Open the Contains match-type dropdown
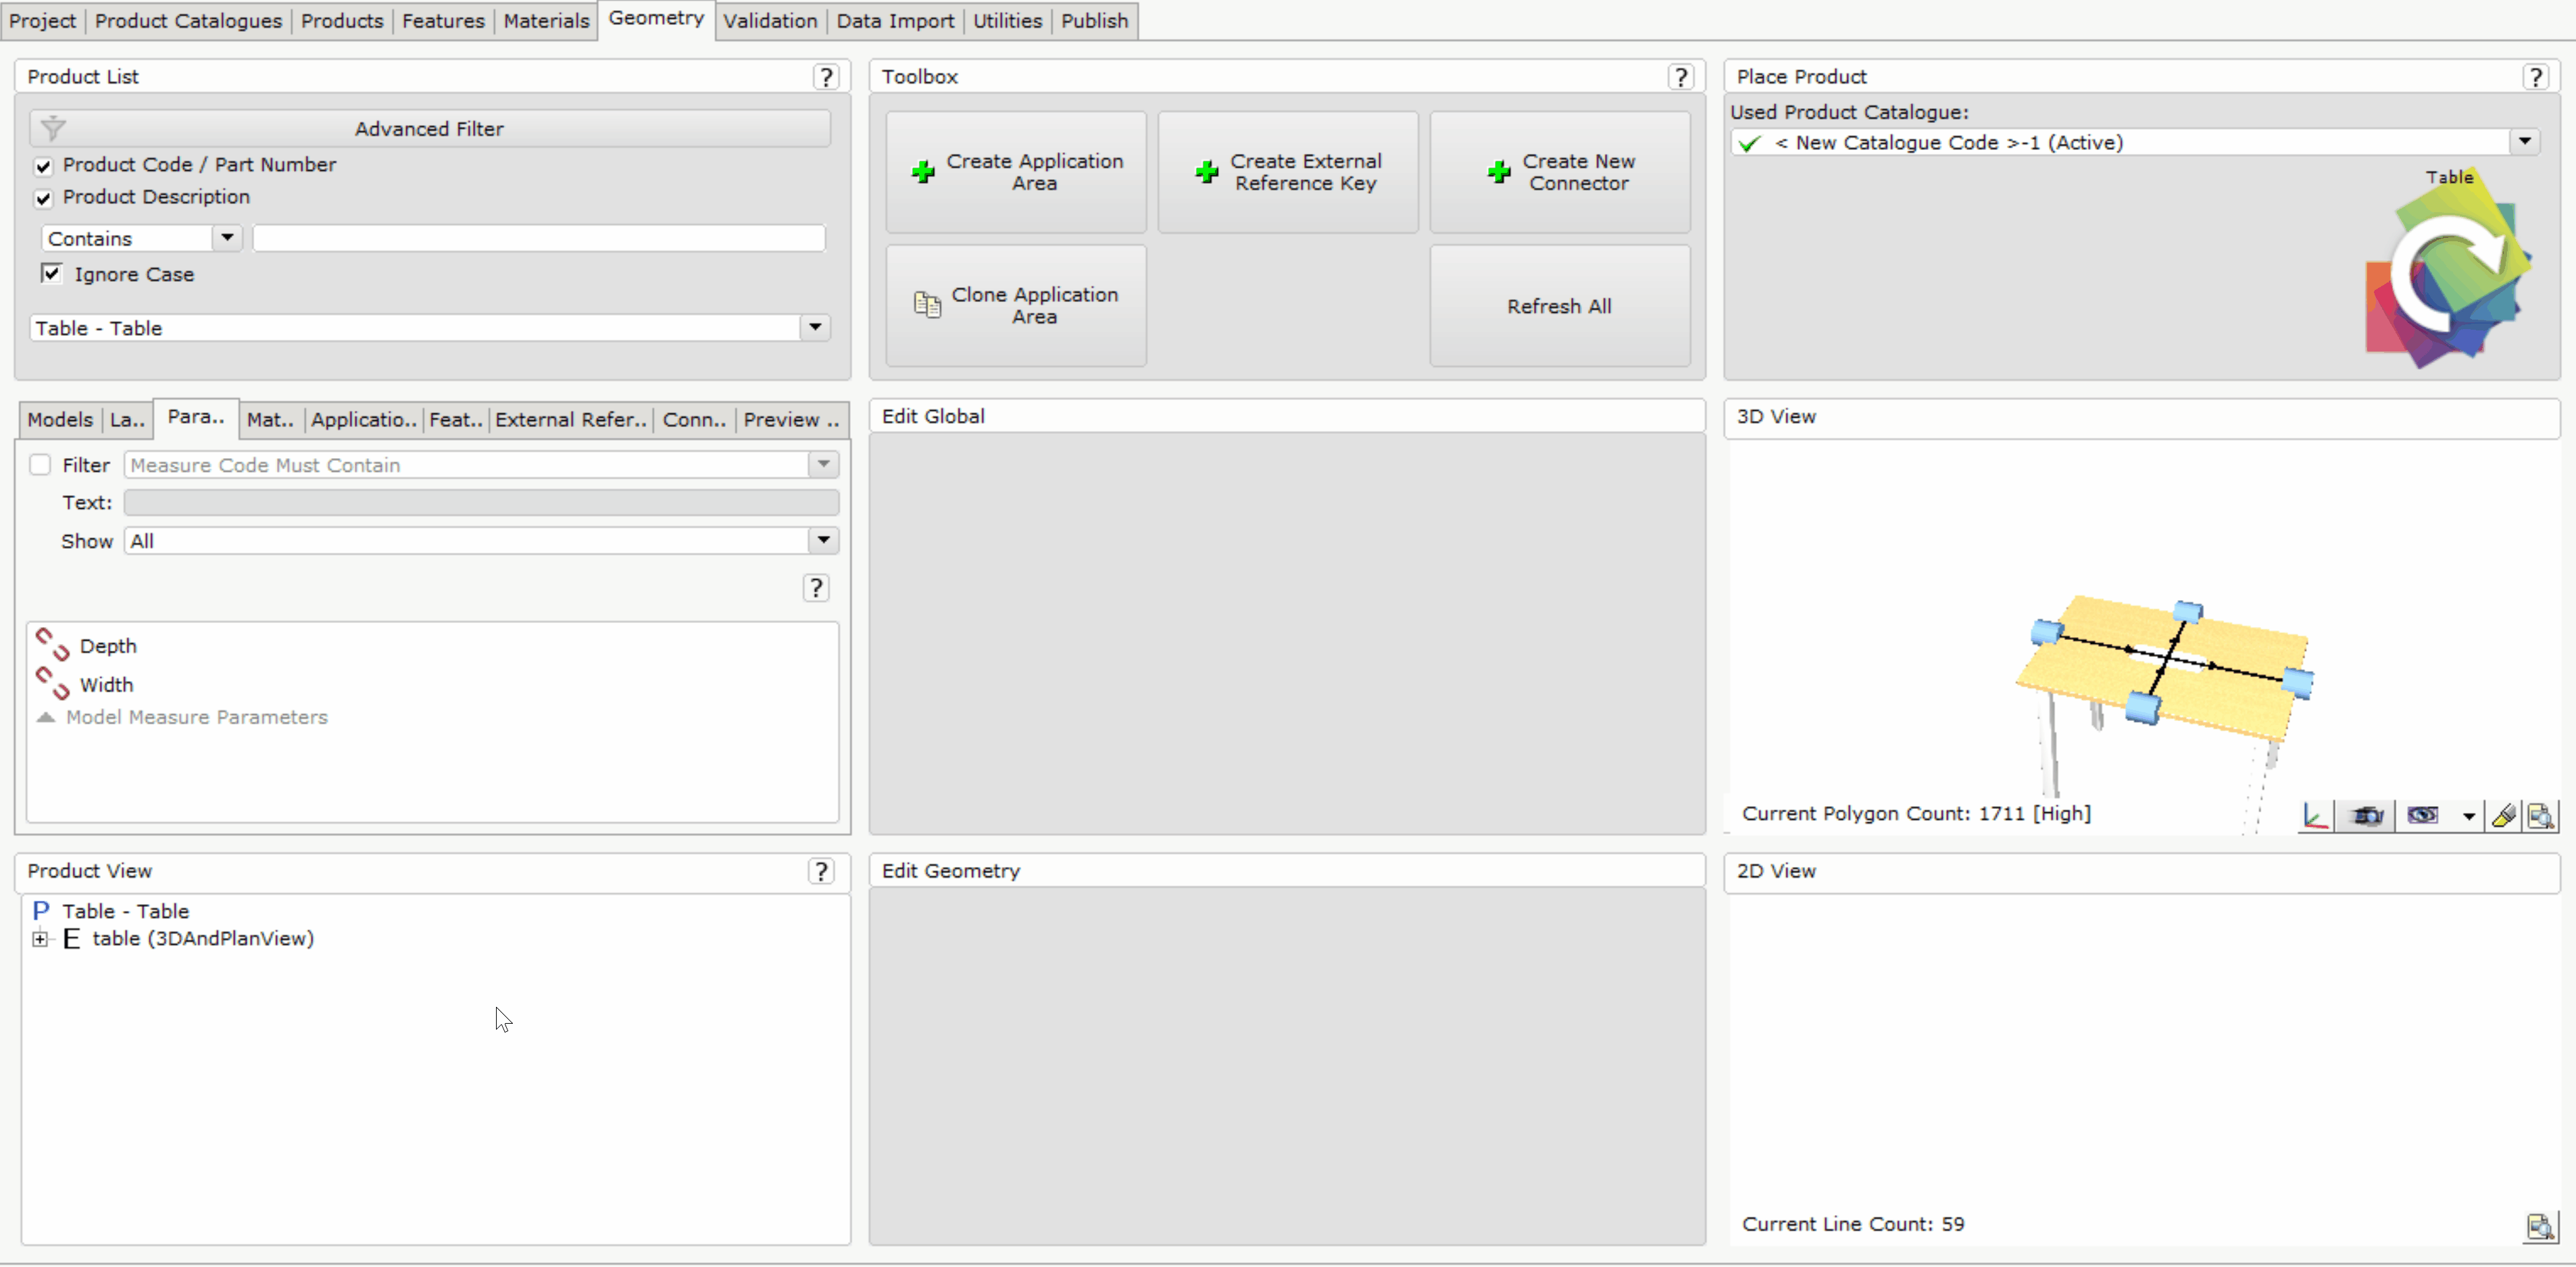This screenshot has height=1267, width=2576. (x=227, y=238)
